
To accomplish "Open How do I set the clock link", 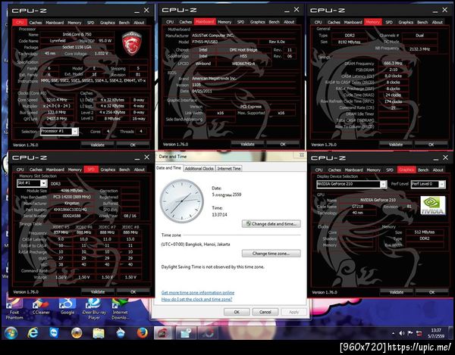I will pos(196,300).
